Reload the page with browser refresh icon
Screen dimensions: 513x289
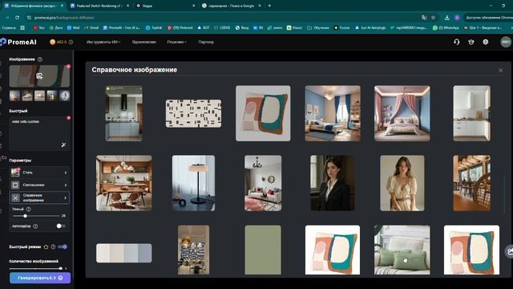(x=17, y=18)
